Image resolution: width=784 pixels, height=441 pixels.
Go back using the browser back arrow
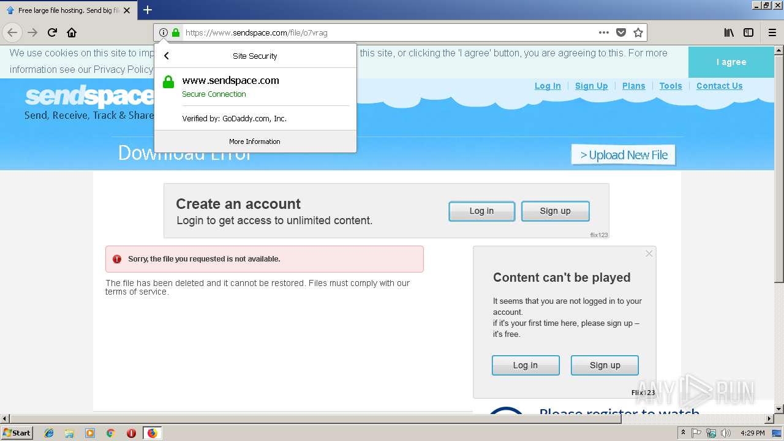pos(12,32)
